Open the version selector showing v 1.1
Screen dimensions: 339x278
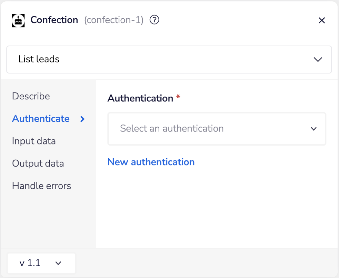41,263
